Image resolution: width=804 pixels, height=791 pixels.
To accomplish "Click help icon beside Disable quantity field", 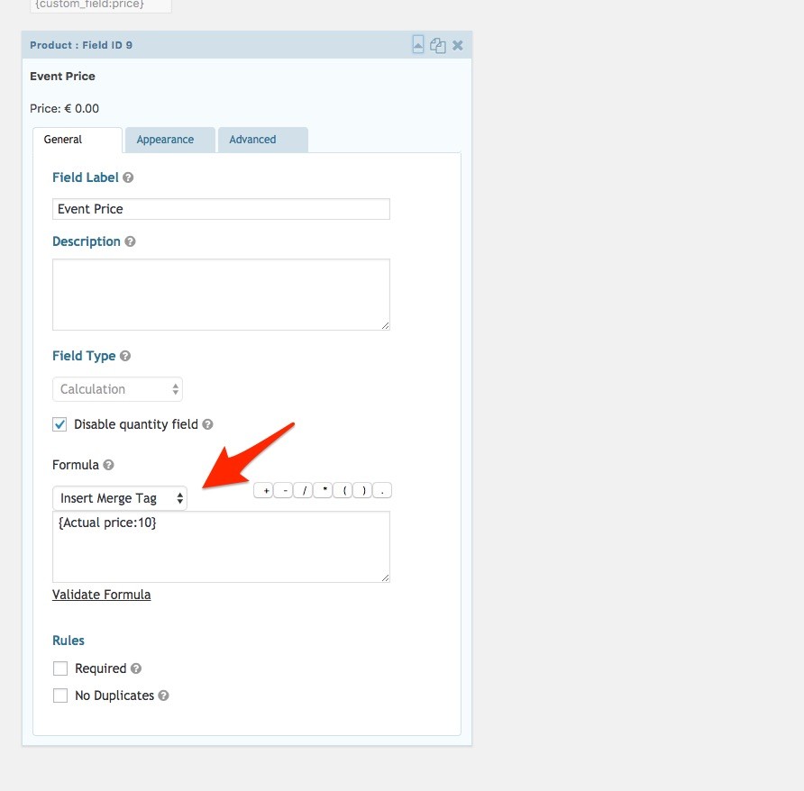I will (207, 424).
